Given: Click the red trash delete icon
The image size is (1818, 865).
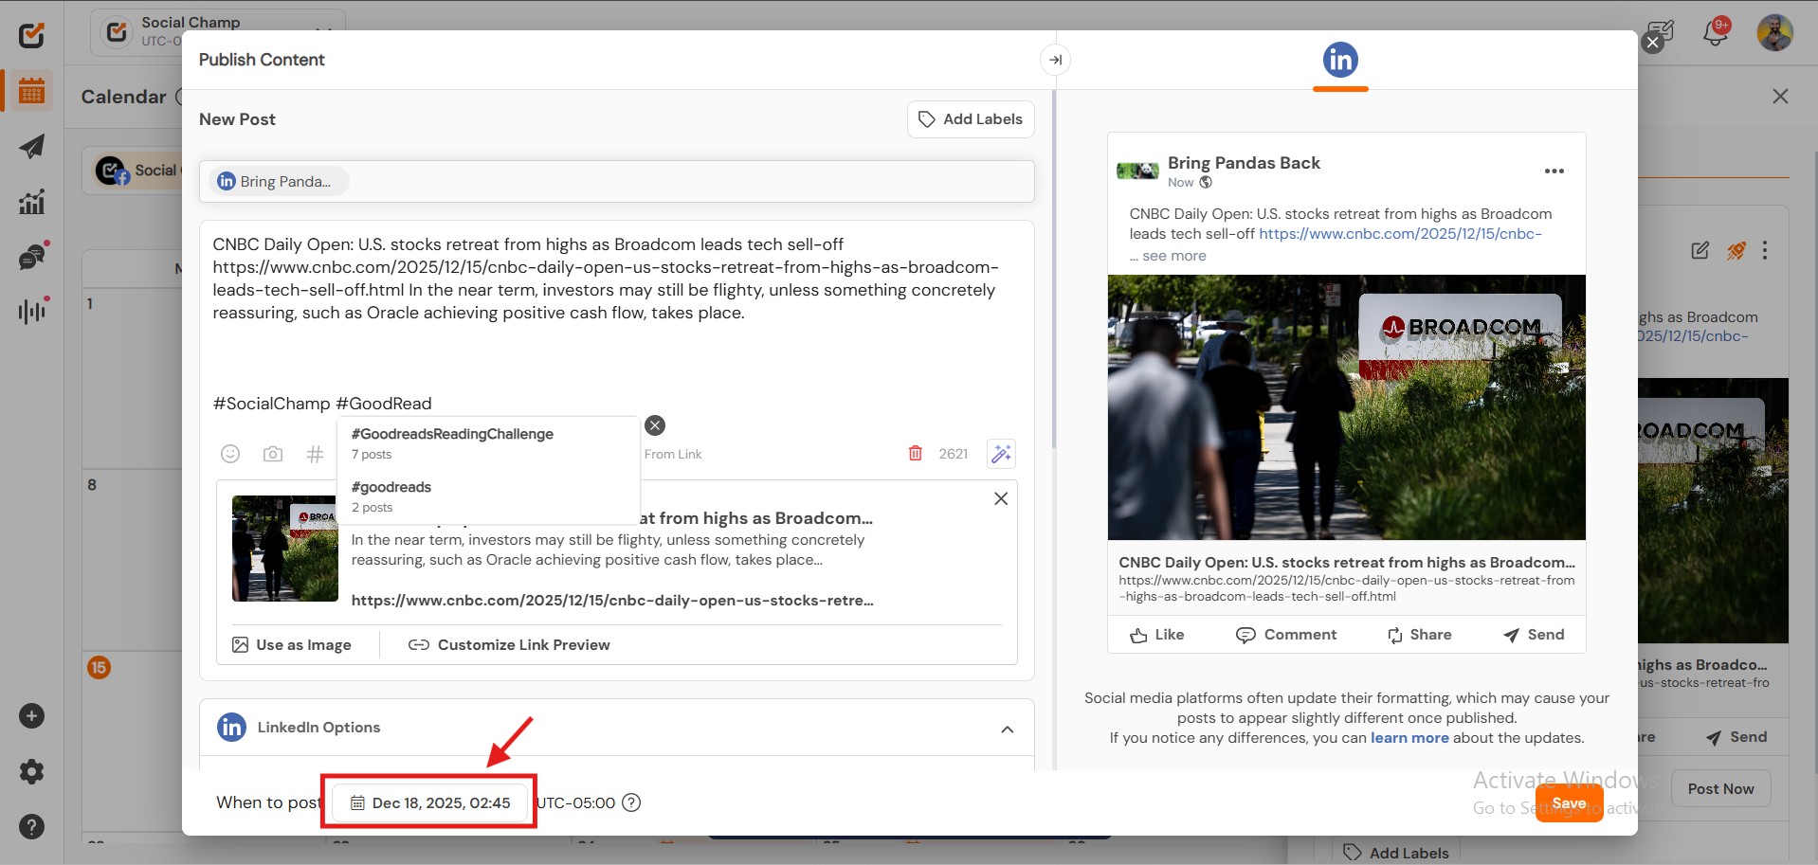Looking at the screenshot, I should tap(915, 454).
